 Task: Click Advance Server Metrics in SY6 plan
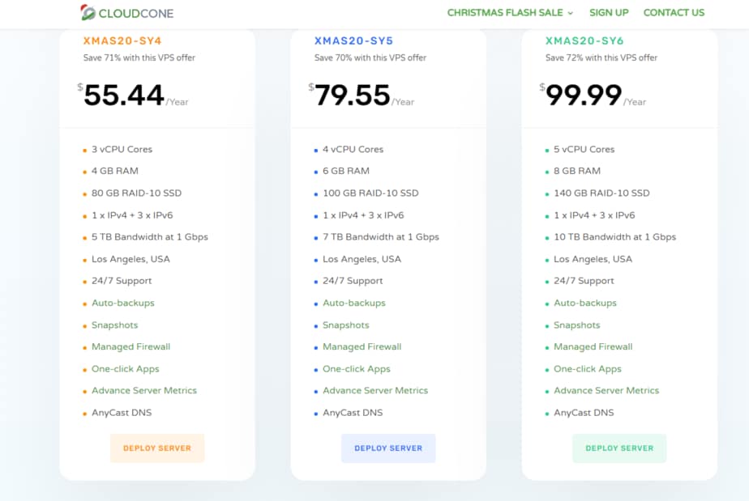(x=606, y=390)
